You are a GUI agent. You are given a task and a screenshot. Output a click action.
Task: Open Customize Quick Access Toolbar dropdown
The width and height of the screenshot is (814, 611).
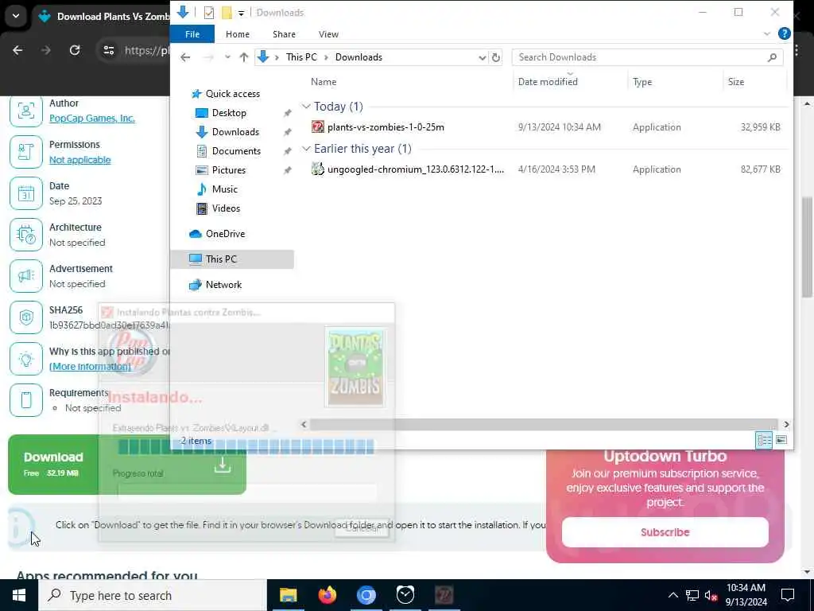[241, 13]
